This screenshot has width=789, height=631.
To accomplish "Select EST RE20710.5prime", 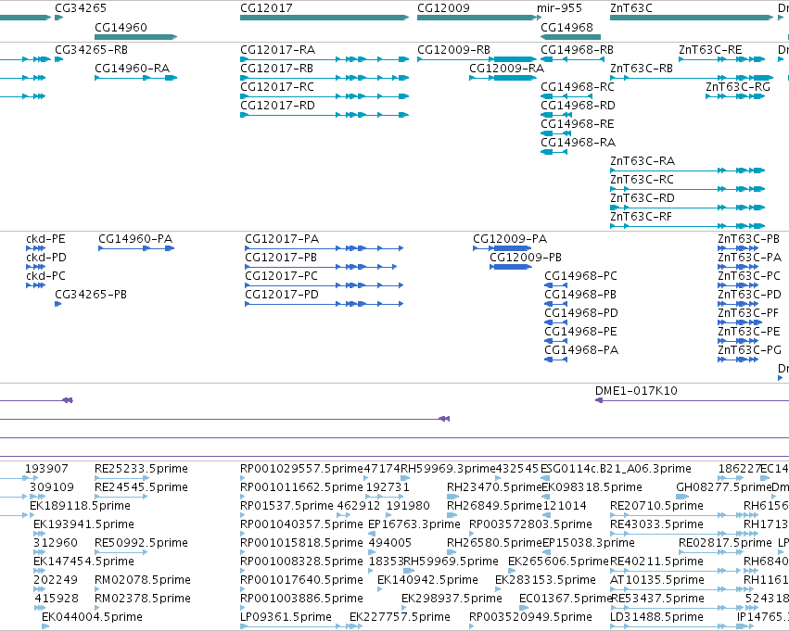I will point(656,506).
